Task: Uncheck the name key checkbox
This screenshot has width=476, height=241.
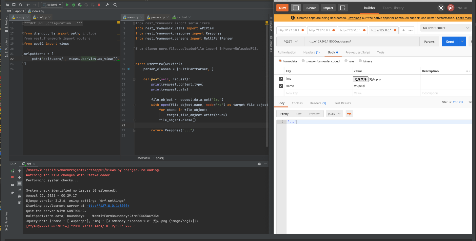Action: click(x=281, y=86)
